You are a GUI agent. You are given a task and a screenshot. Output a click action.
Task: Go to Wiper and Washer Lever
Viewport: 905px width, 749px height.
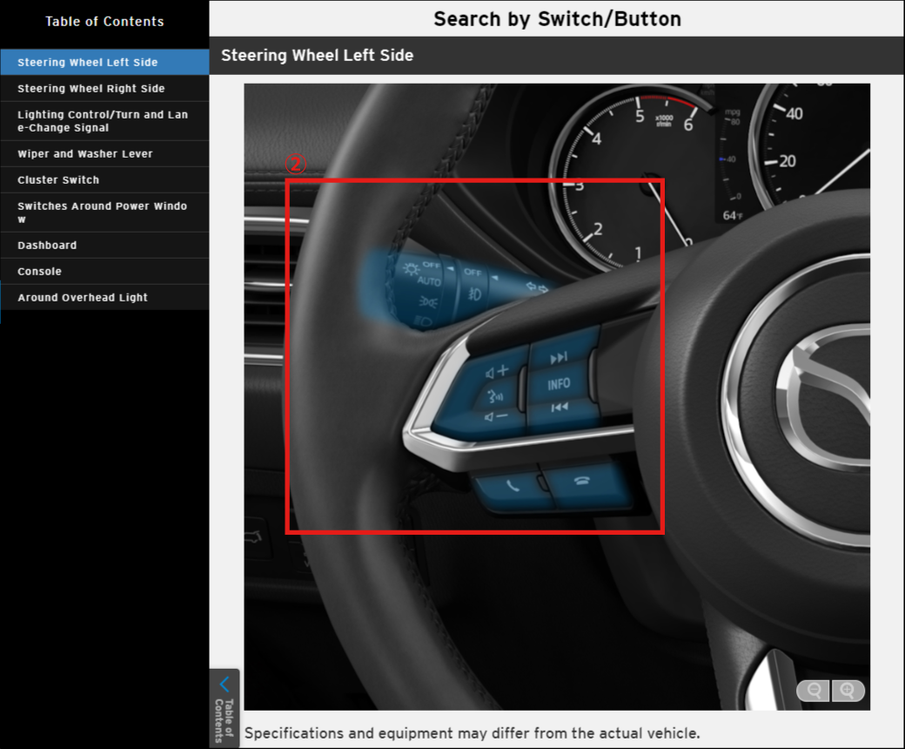coord(85,153)
